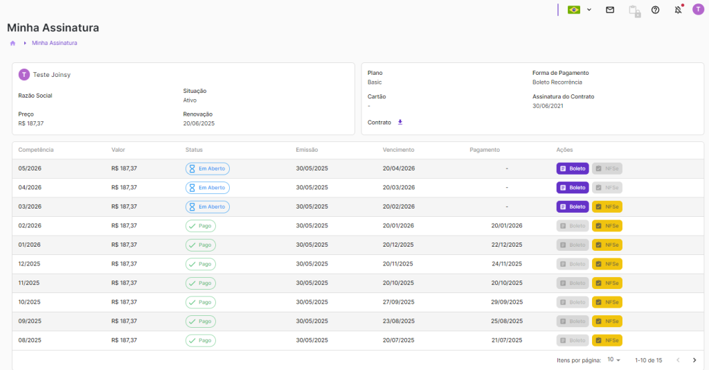Viewport: 709px width, 370px height.
Task: Click Minha Assinatura breadcrumb link
Action: (55, 43)
